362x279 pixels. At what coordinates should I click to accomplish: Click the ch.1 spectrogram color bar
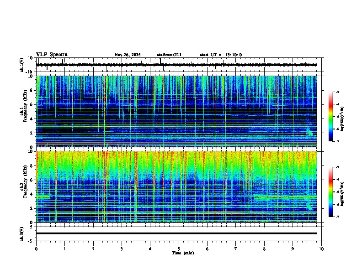(x=331, y=117)
